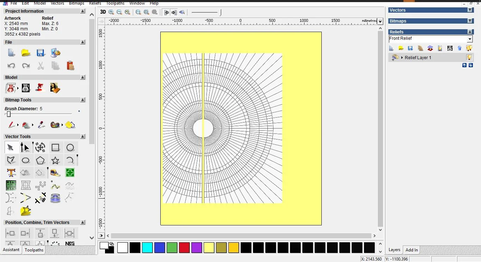481x262 pixels.
Task: Switch to the 3D view
Action: 103,12
